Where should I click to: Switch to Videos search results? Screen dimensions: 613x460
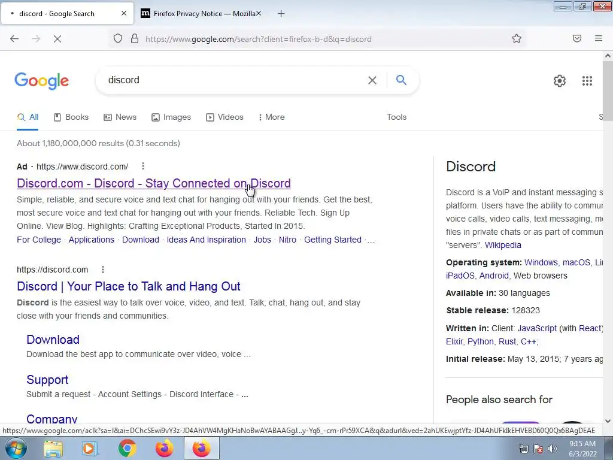[x=225, y=117]
